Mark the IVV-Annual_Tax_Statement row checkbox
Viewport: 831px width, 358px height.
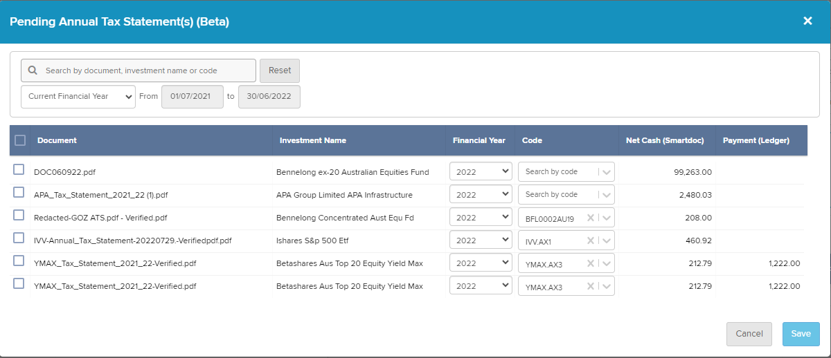[19, 238]
